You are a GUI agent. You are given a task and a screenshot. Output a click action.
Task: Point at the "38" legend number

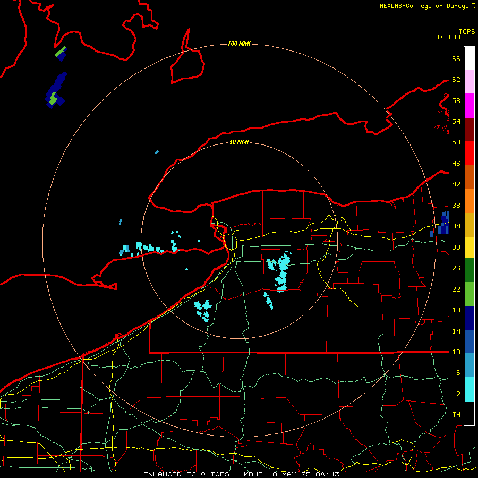(456, 205)
